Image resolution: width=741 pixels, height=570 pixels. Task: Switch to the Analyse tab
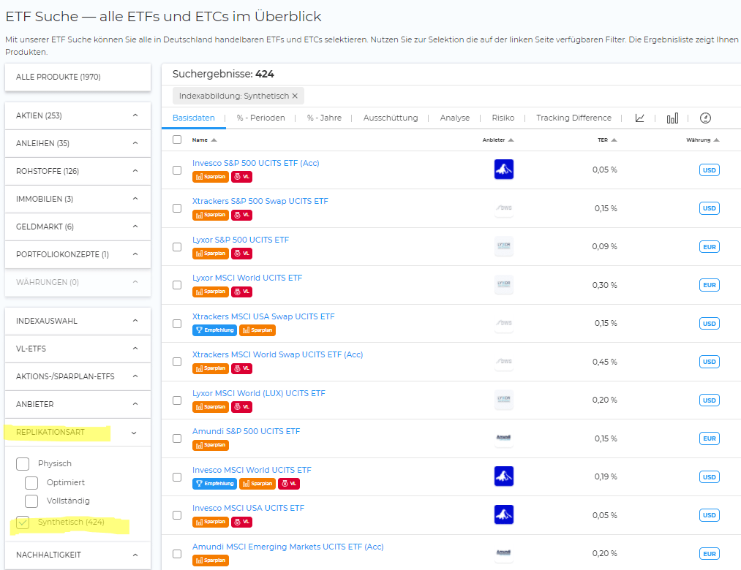(x=454, y=118)
